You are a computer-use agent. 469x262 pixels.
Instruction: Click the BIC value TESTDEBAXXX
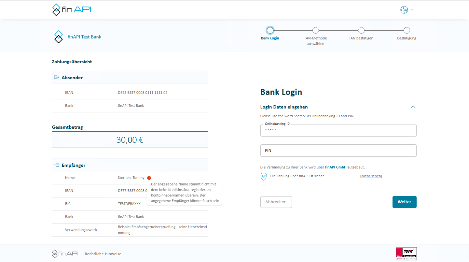(x=129, y=204)
